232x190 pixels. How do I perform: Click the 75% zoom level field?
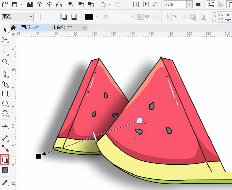[175, 4]
